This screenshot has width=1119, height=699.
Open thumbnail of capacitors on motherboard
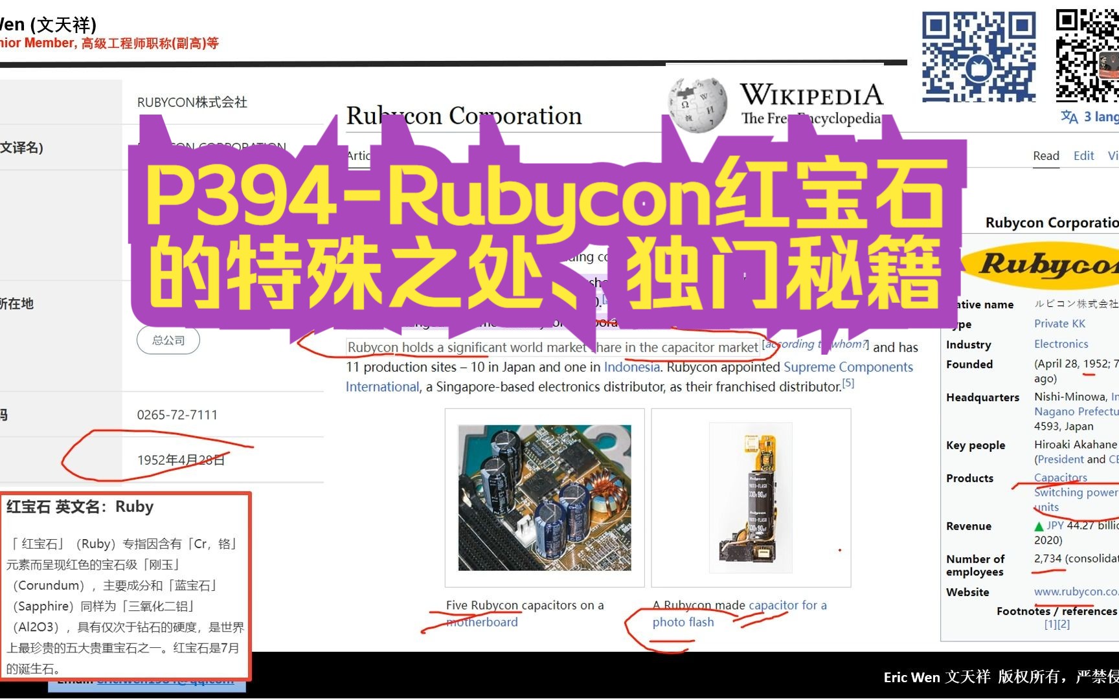tap(545, 498)
